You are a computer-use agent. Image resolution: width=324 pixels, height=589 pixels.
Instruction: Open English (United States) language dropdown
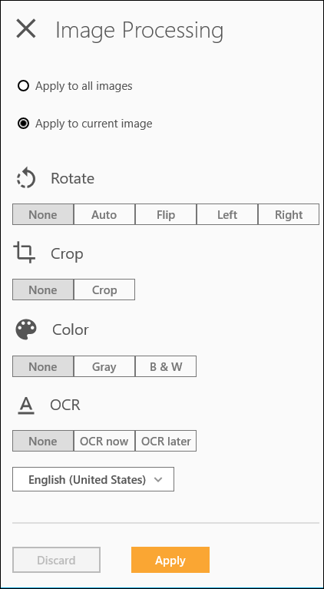pos(93,479)
